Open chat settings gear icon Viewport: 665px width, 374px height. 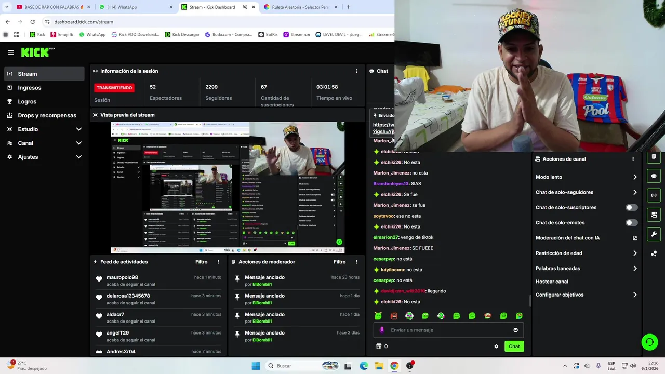tap(496, 346)
